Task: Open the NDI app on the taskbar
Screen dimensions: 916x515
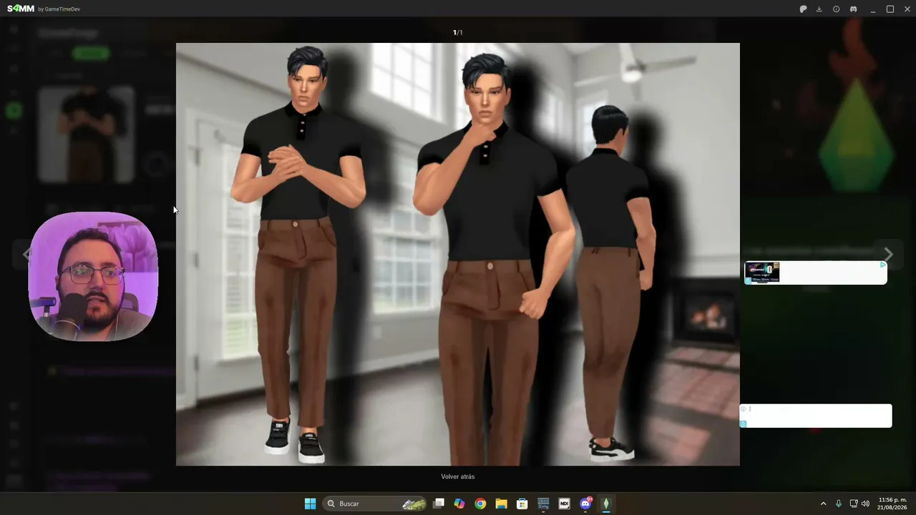Action: pyautogui.click(x=564, y=504)
